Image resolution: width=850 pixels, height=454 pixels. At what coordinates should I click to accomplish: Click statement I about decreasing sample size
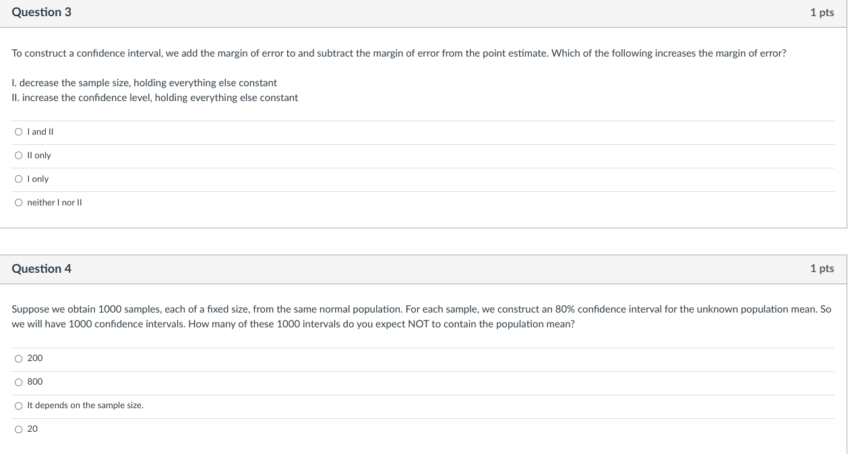pyautogui.click(x=144, y=83)
